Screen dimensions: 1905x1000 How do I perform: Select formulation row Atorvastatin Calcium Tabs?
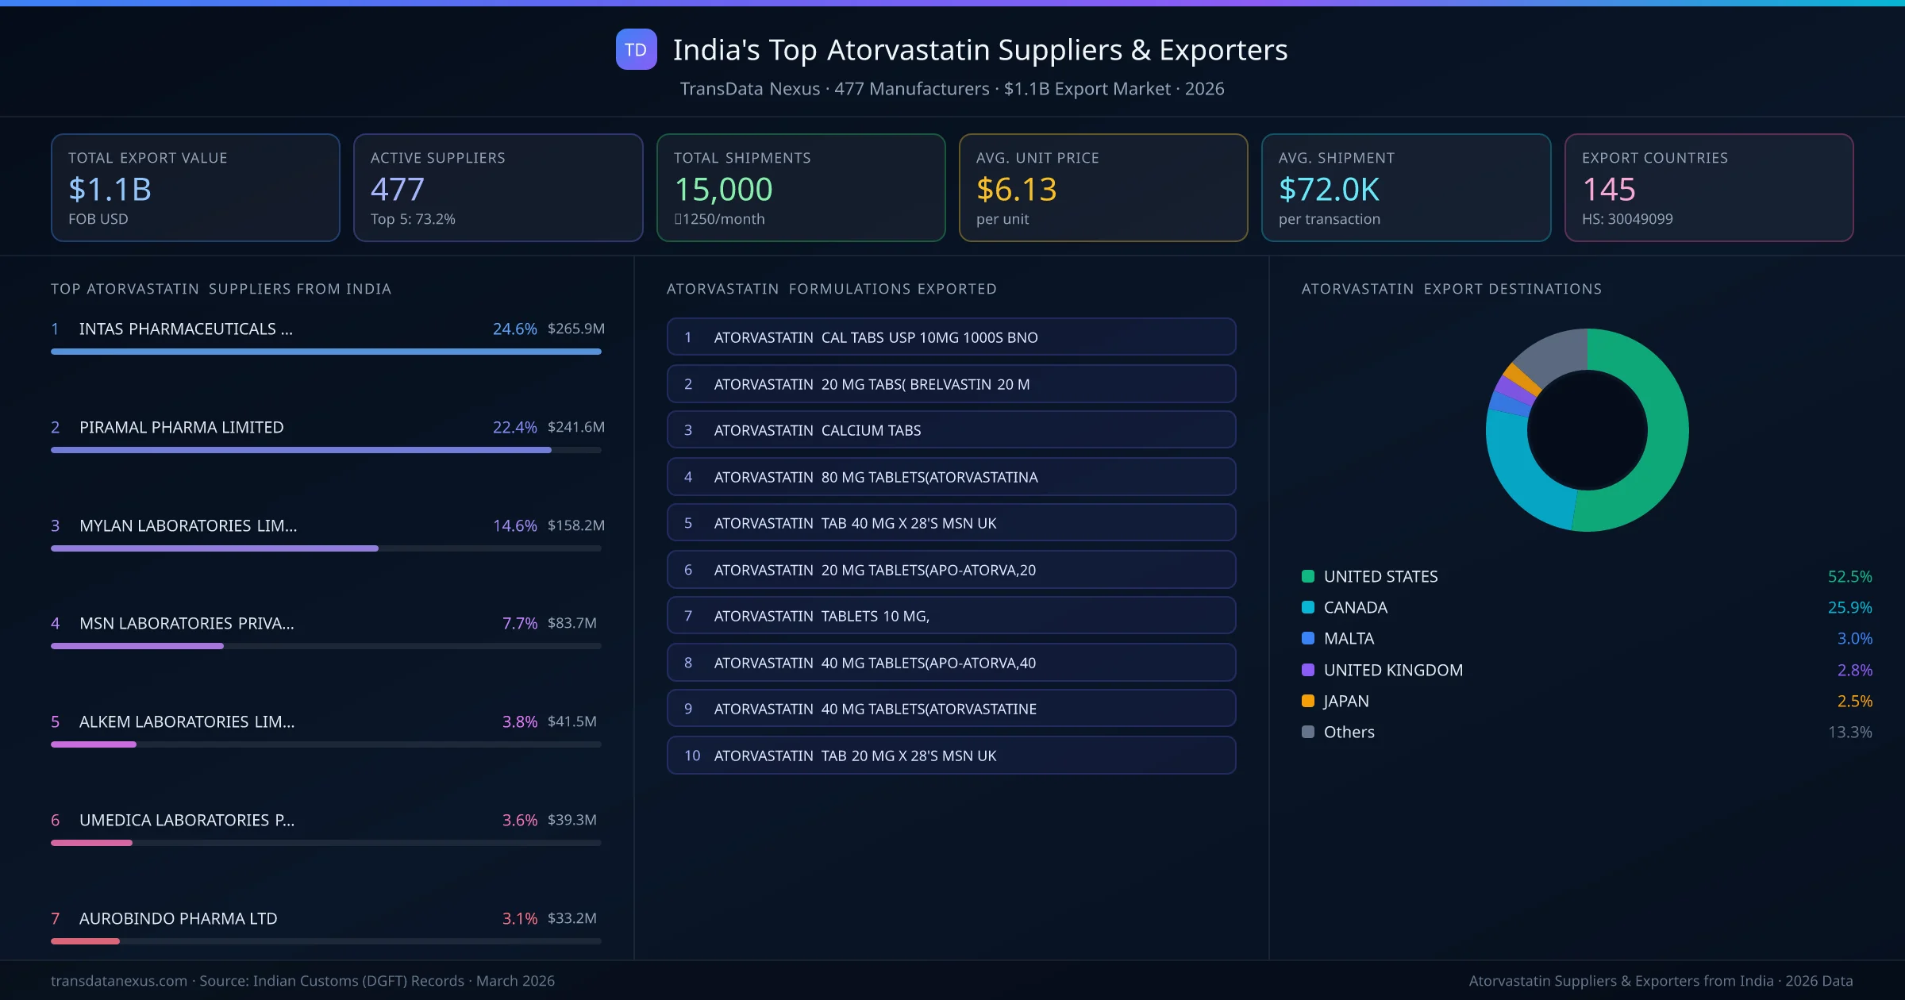pyautogui.click(x=951, y=429)
